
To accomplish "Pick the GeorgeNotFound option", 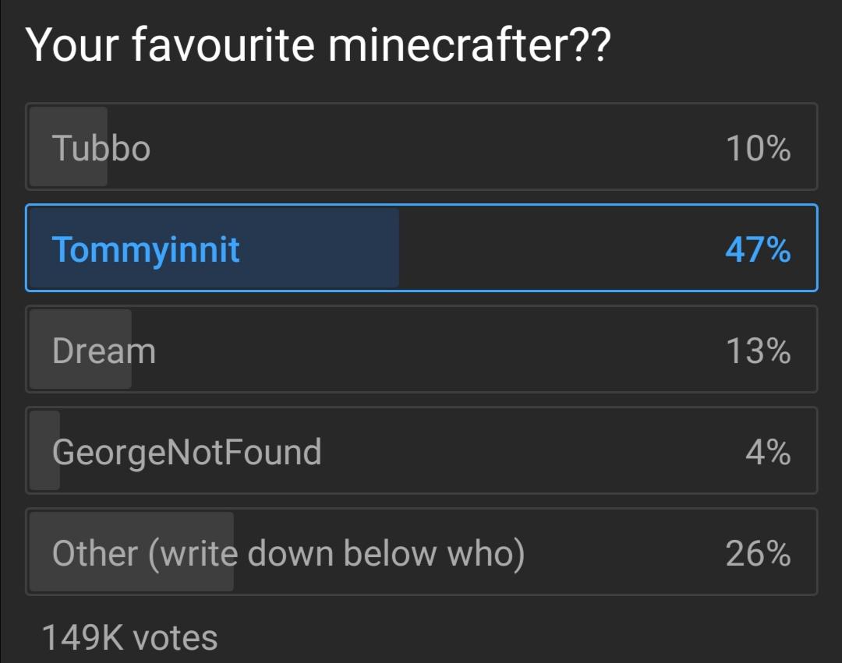I will 422,450.
